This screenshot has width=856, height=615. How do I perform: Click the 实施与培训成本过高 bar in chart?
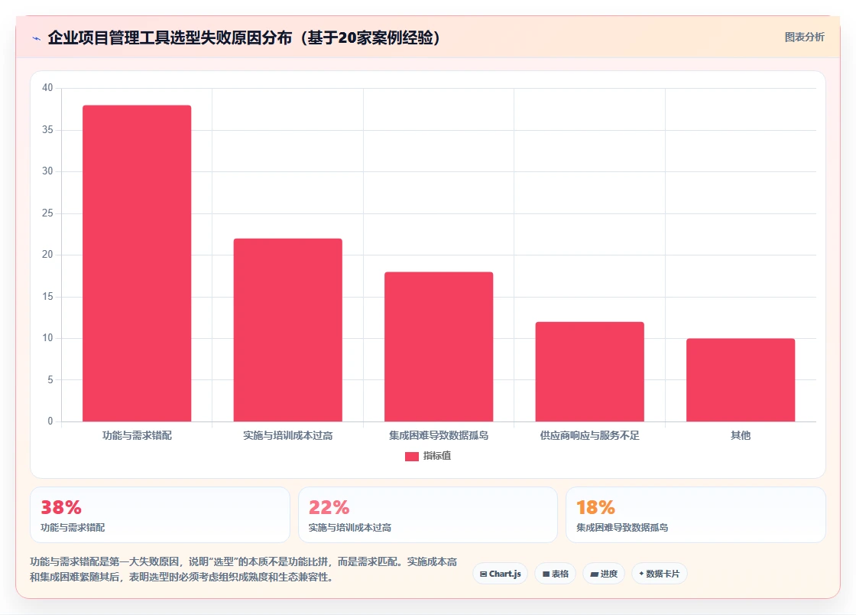[287, 330]
